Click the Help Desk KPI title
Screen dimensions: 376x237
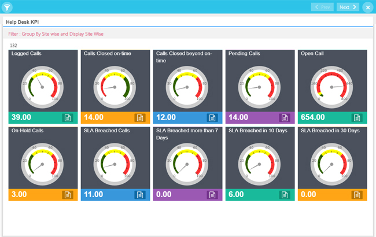point(22,22)
